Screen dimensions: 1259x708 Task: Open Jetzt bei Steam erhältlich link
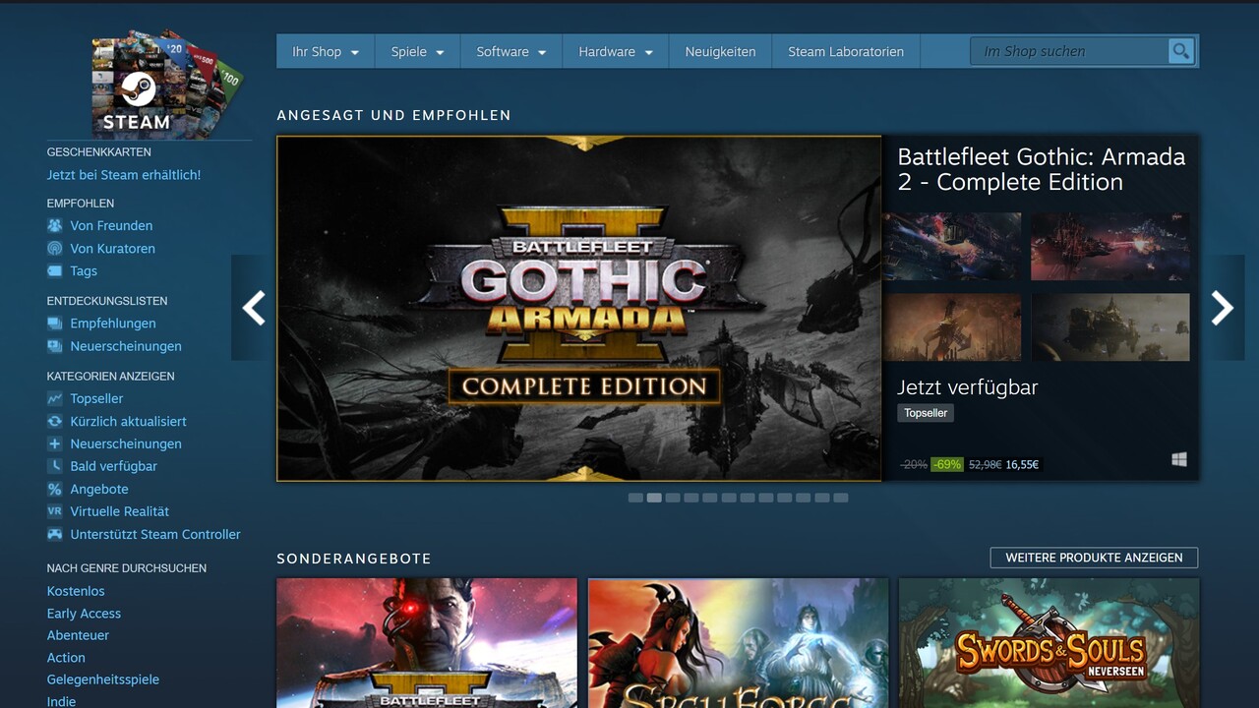pos(124,175)
